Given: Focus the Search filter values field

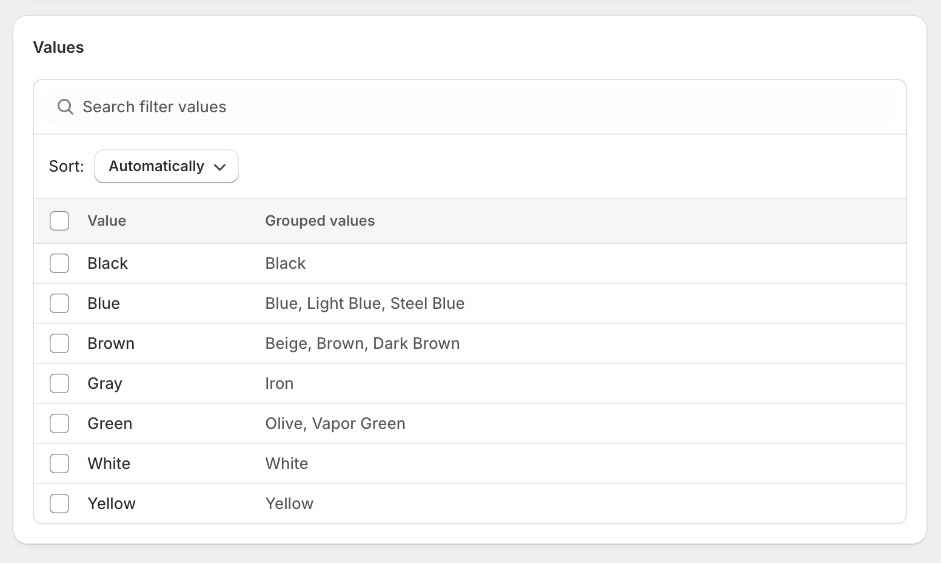Looking at the screenshot, I should click(x=470, y=107).
